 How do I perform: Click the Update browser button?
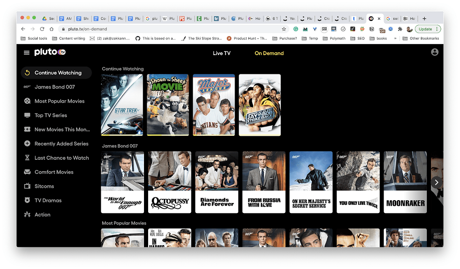click(x=426, y=28)
